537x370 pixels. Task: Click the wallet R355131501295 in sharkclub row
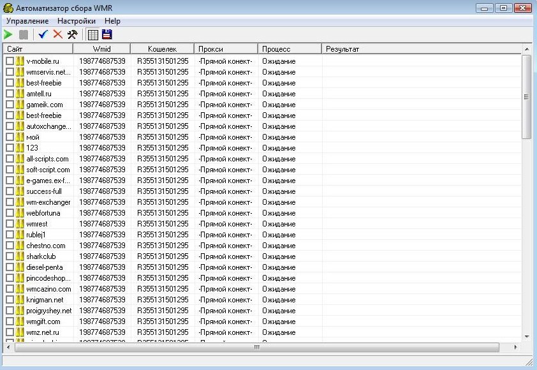click(163, 256)
